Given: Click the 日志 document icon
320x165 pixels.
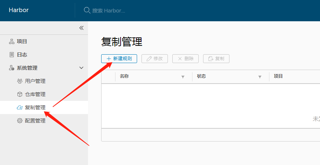Looking at the screenshot, I should coord(12,55).
